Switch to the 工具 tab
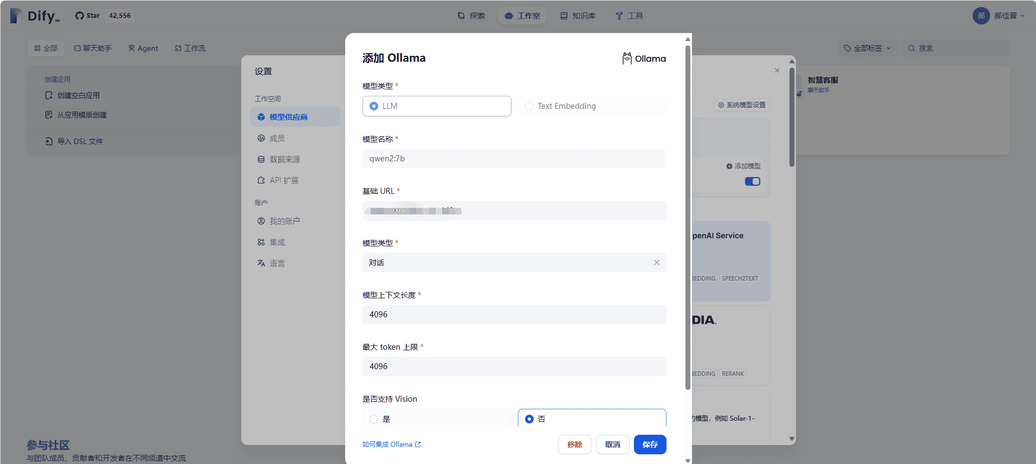This screenshot has height=464, width=1036. click(629, 16)
